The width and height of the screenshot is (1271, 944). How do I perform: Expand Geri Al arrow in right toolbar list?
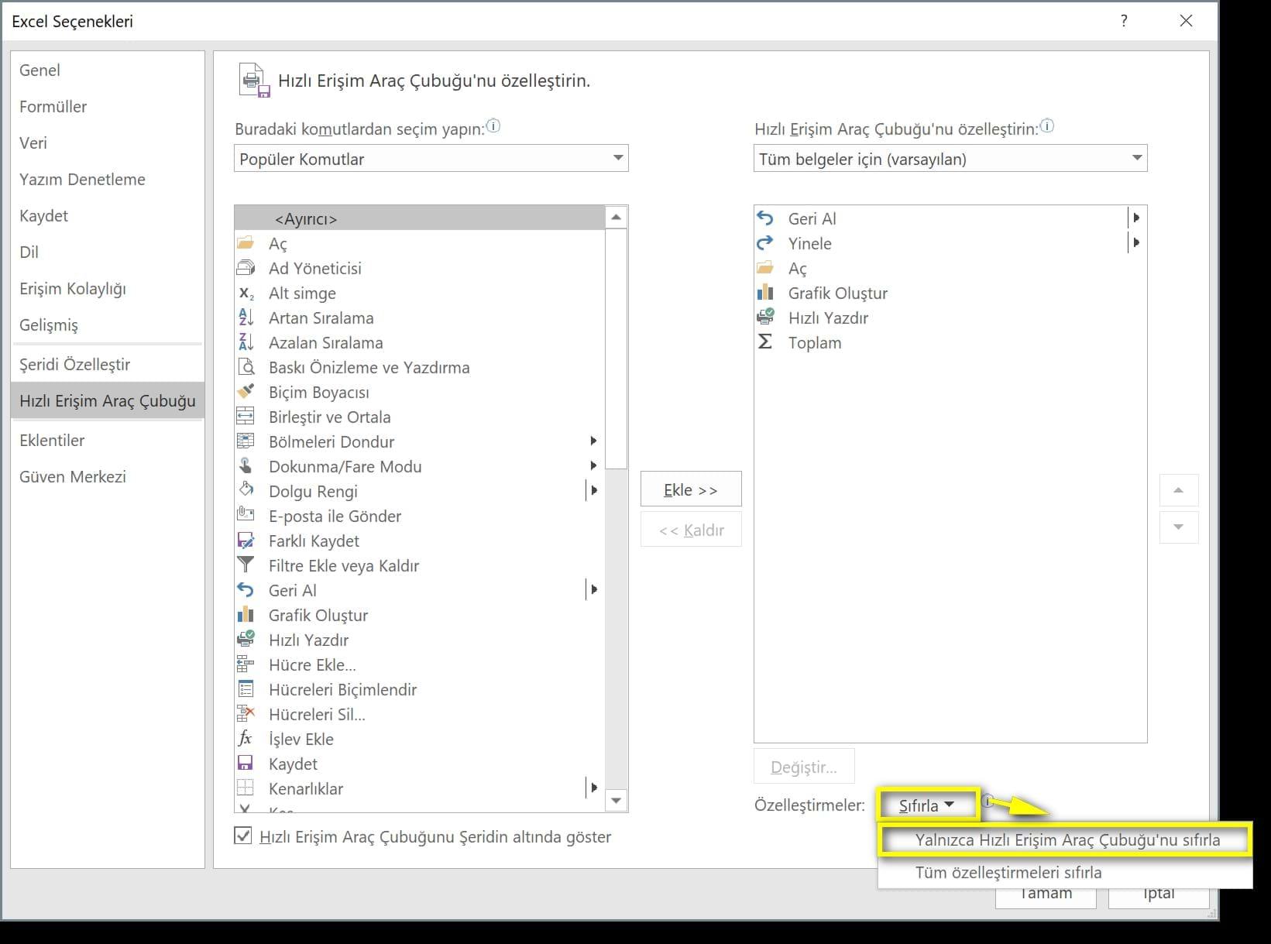point(1136,218)
